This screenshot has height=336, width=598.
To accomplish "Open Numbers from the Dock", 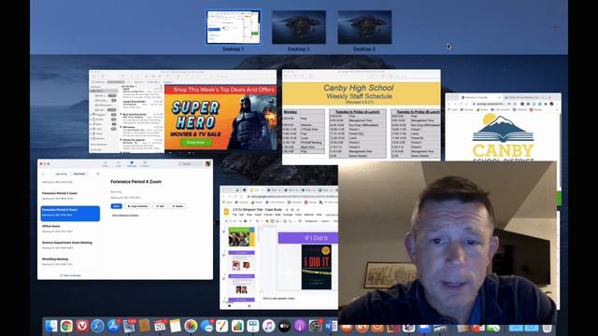I will (237, 326).
